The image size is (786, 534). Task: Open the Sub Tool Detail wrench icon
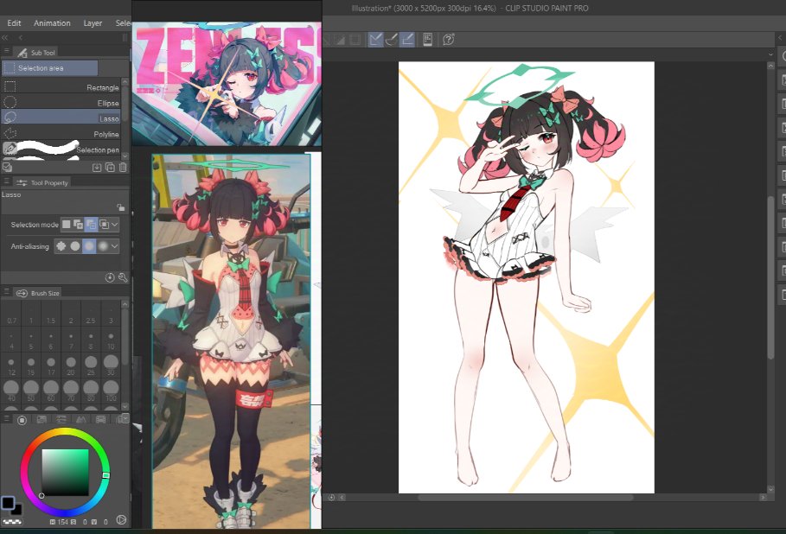click(x=123, y=277)
